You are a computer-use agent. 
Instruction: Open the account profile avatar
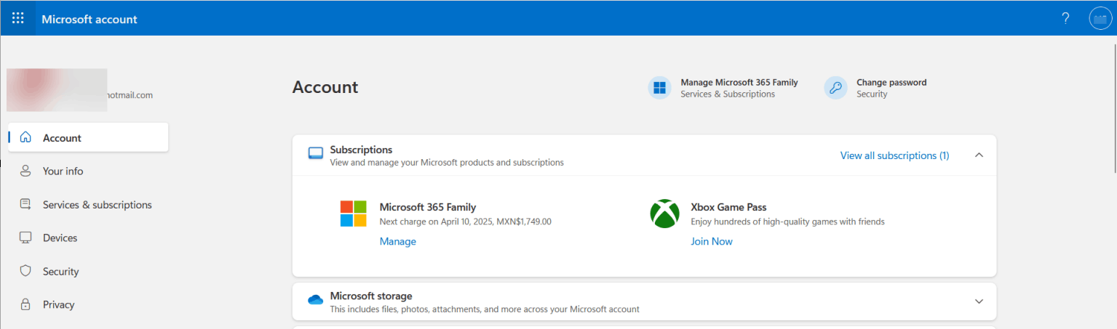click(x=1100, y=19)
